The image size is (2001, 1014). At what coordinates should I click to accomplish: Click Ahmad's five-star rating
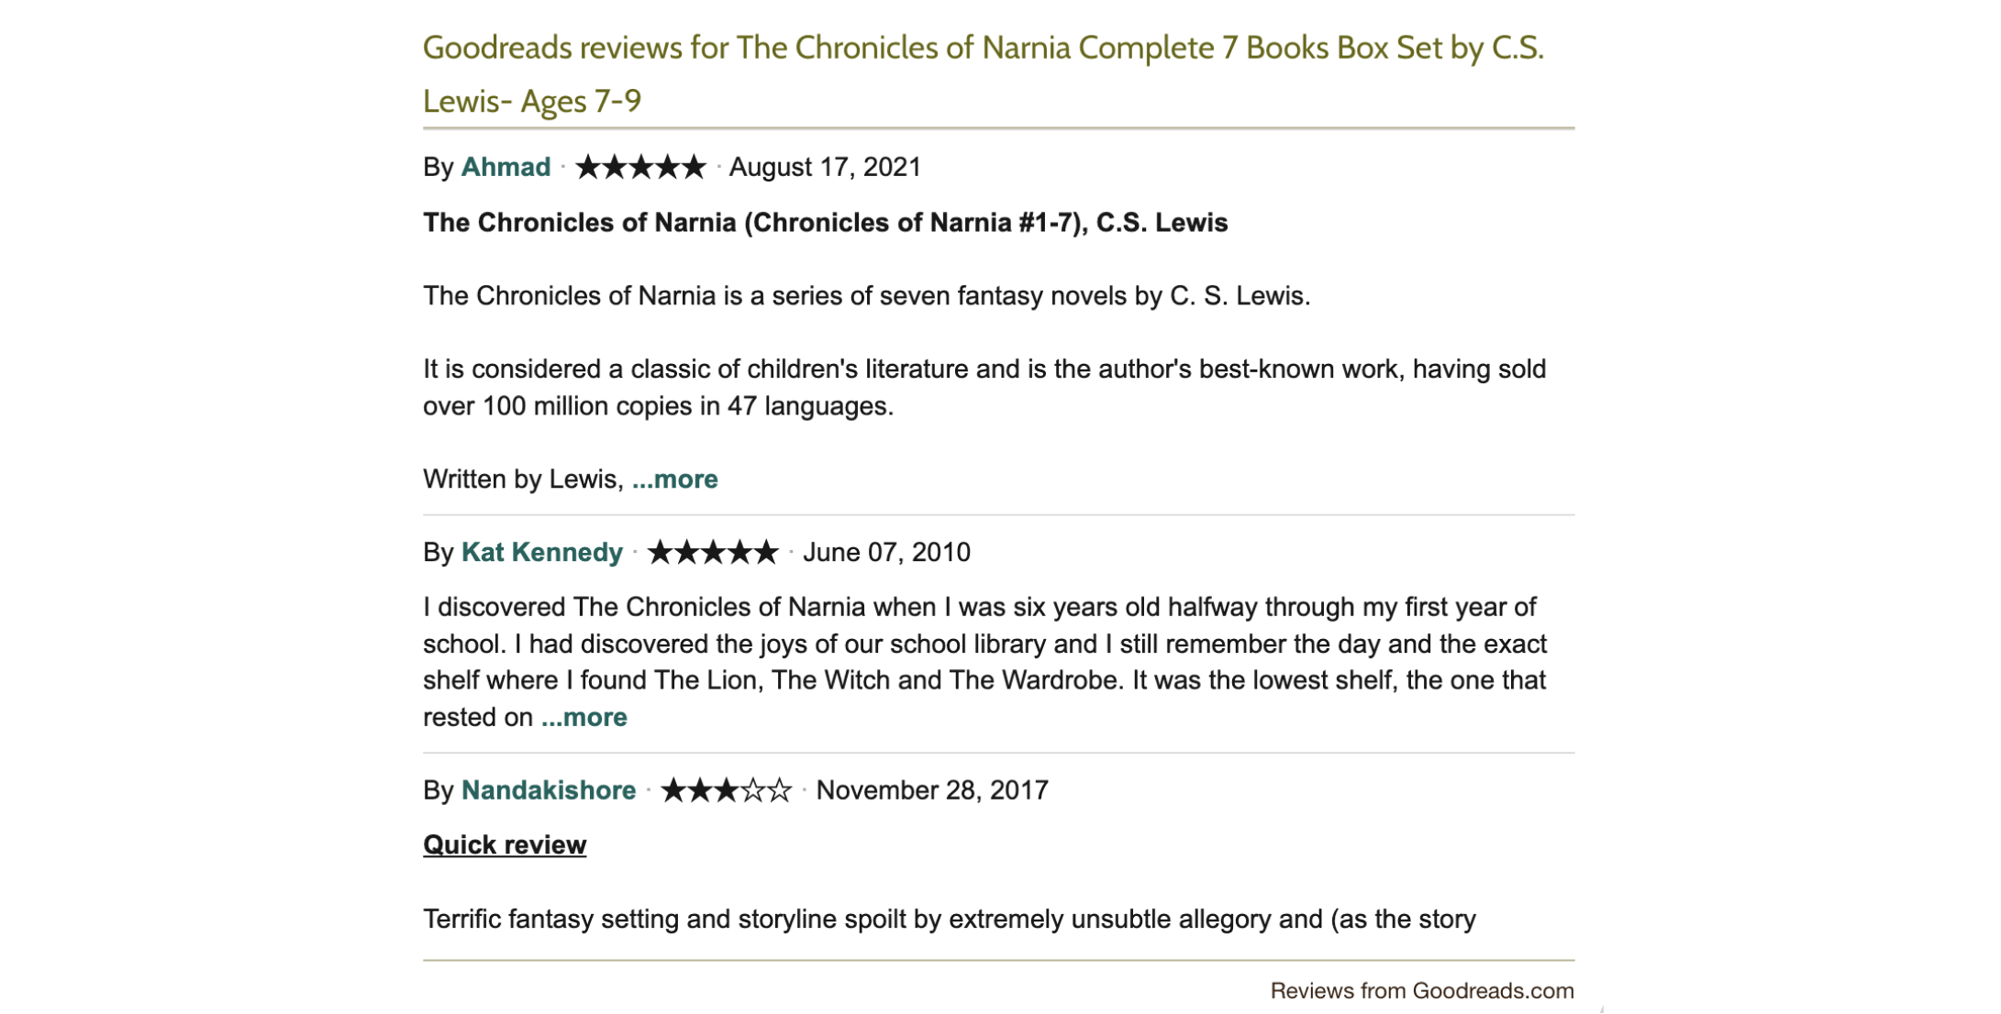(x=640, y=167)
